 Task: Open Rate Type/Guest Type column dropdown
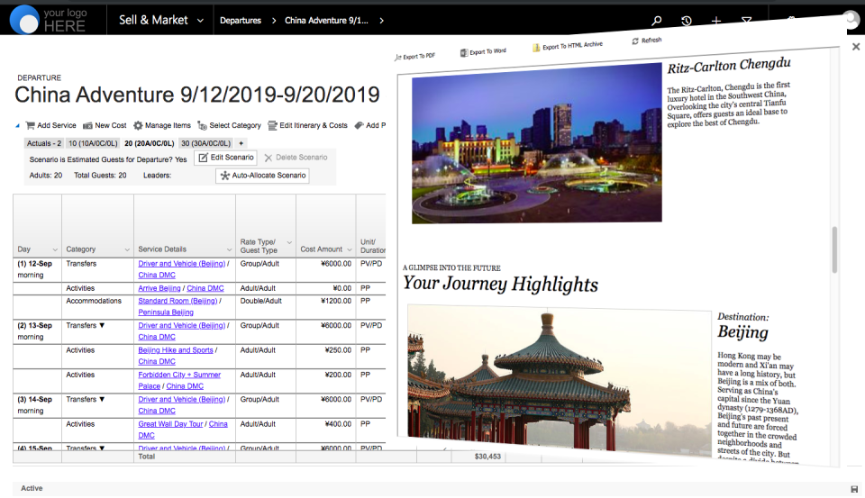point(289,242)
